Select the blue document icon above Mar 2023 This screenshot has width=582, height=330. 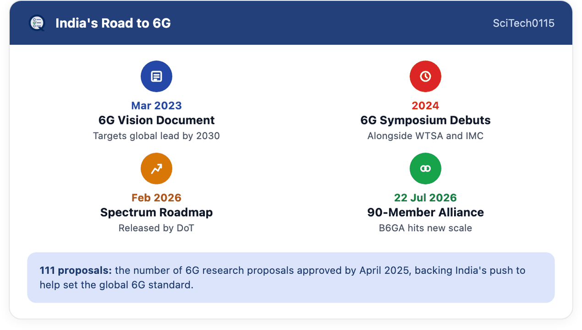coord(156,76)
